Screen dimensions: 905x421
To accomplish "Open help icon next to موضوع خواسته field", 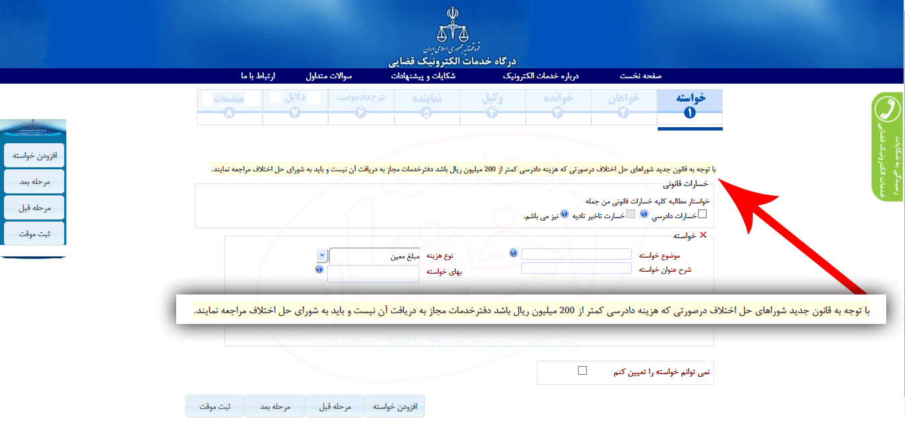I will (514, 253).
